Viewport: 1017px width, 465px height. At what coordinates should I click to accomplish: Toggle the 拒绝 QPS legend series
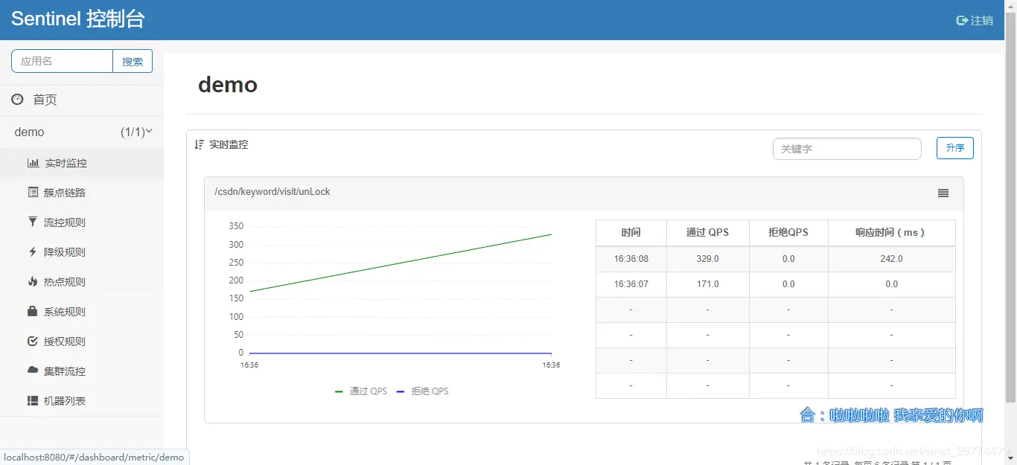[422, 391]
